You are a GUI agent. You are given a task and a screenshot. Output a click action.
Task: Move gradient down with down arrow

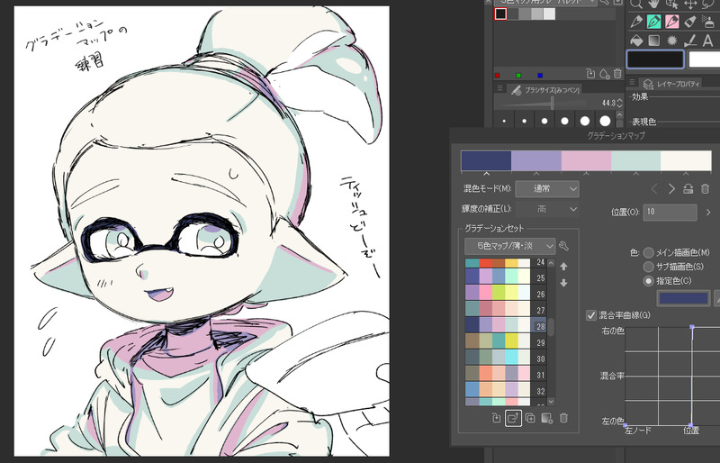[564, 283]
